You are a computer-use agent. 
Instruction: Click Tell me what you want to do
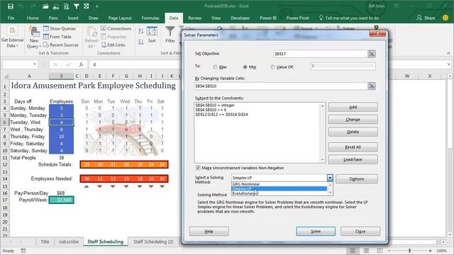(x=348, y=18)
